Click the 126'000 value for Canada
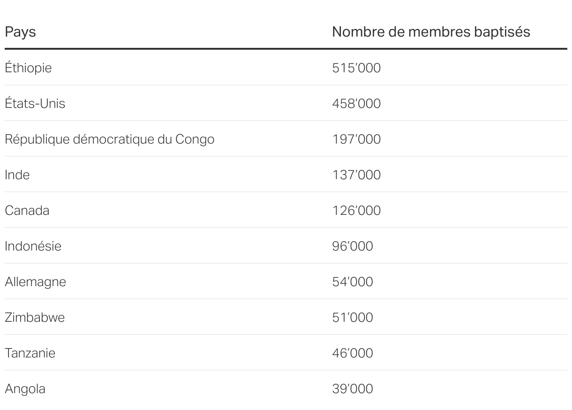The height and width of the screenshot is (410, 572). [356, 211]
